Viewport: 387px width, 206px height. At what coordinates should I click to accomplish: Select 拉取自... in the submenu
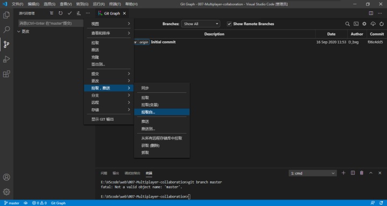point(162,112)
